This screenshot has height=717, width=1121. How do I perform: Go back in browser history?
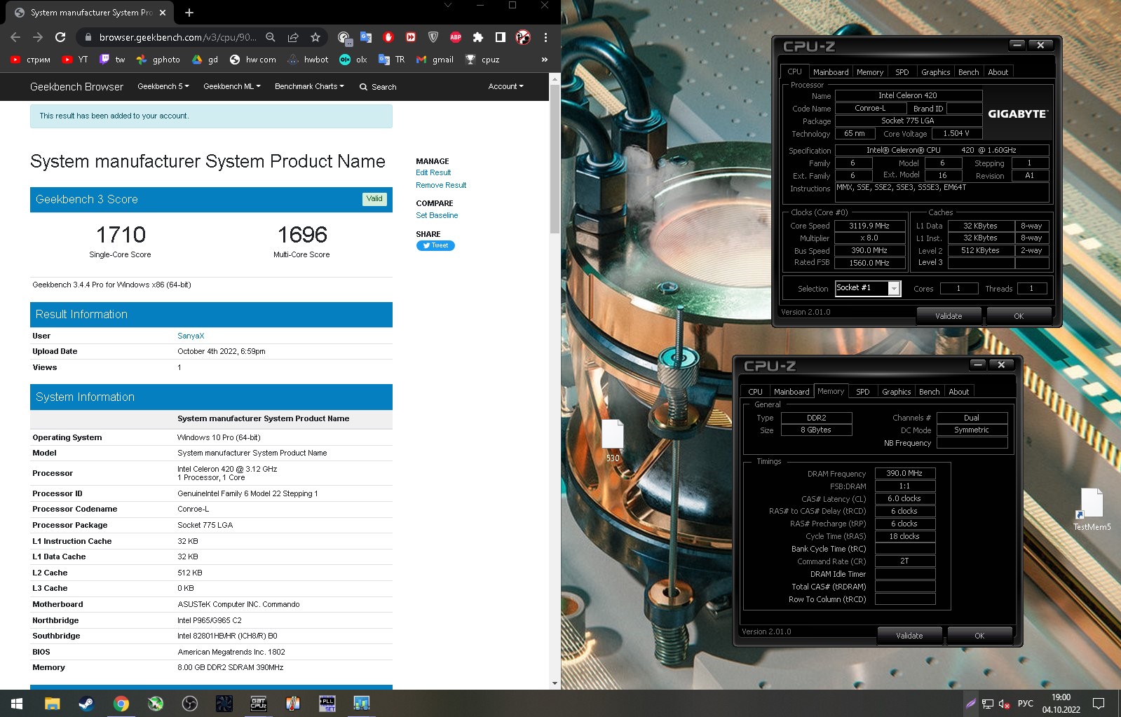coord(15,37)
